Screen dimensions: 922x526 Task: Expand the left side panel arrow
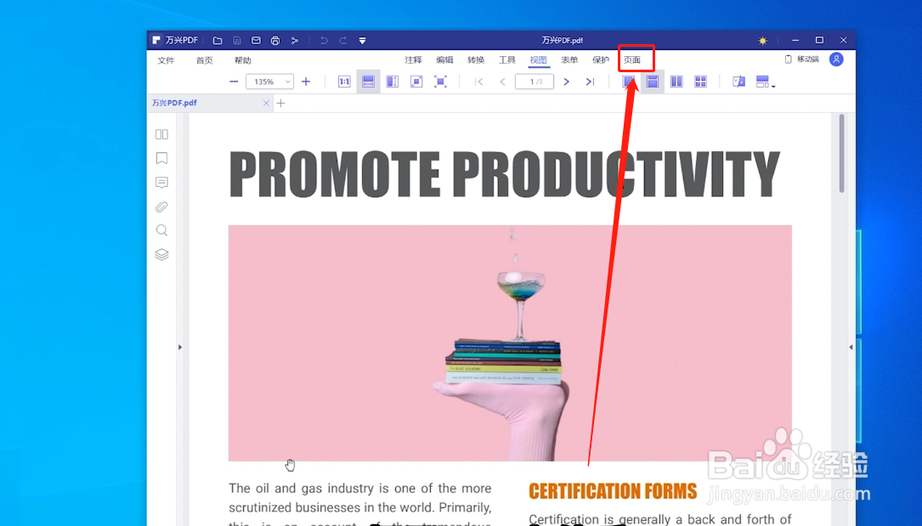[x=180, y=348]
